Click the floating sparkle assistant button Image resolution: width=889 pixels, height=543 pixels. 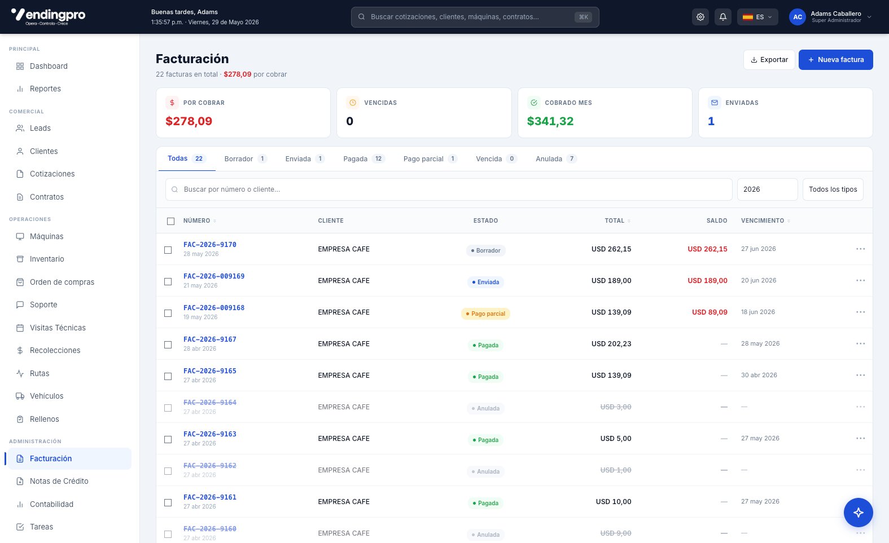[x=859, y=513]
